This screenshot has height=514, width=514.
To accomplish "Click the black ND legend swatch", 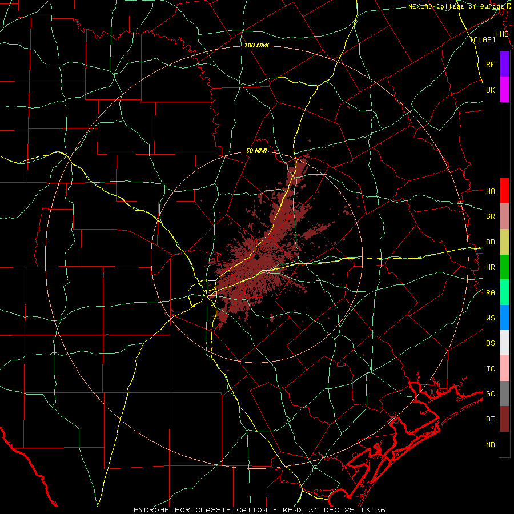I will (504, 444).
